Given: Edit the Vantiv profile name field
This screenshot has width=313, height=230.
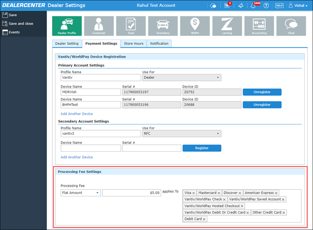Looking at the screenshot, I should click(x=100, y=78).
